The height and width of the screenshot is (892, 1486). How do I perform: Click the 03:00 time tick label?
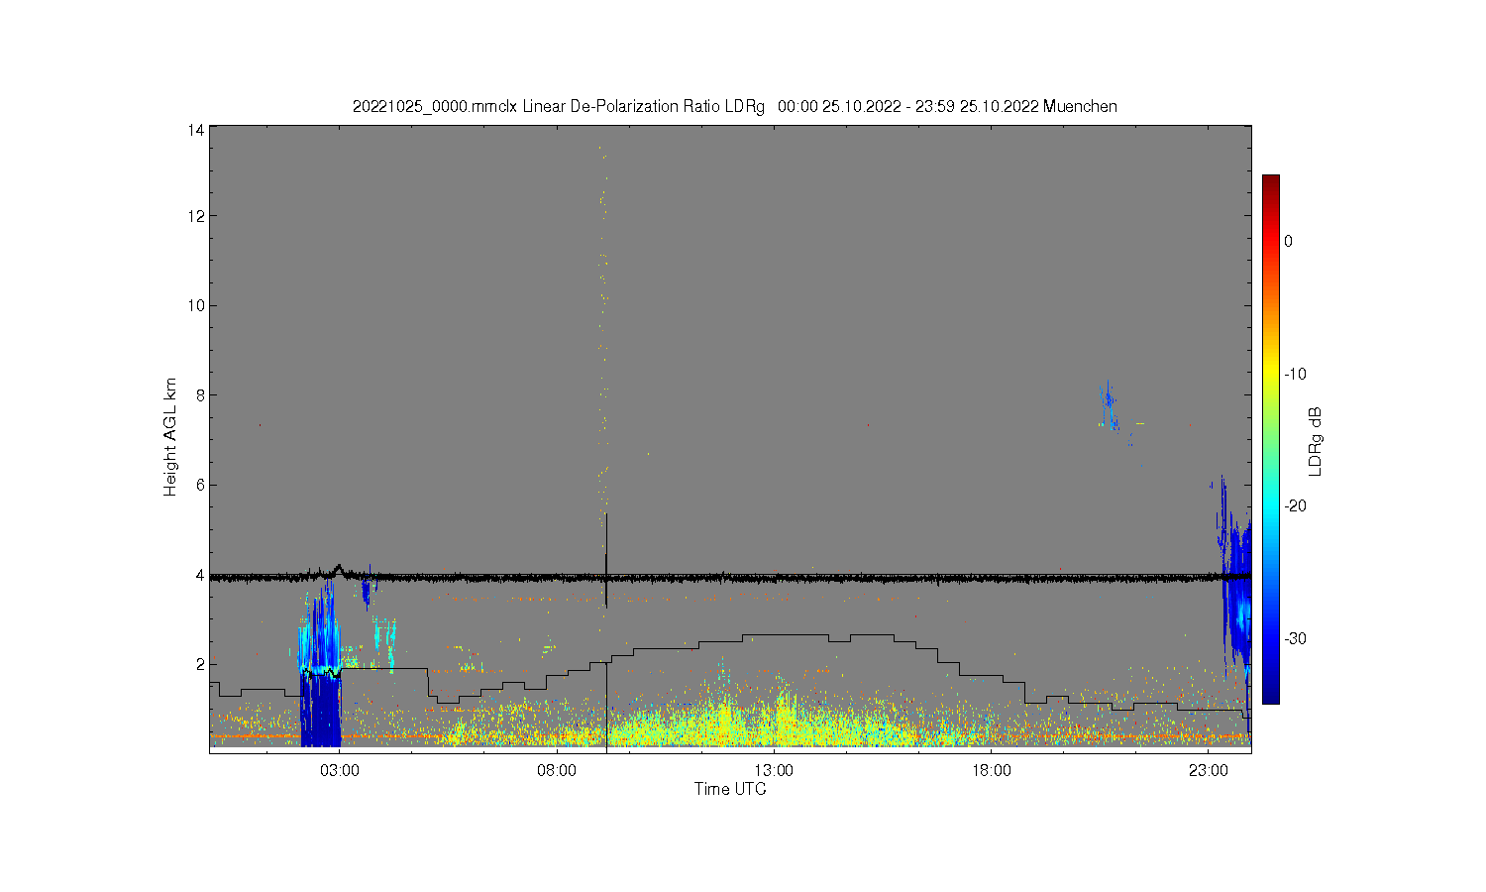pos(340,771)
